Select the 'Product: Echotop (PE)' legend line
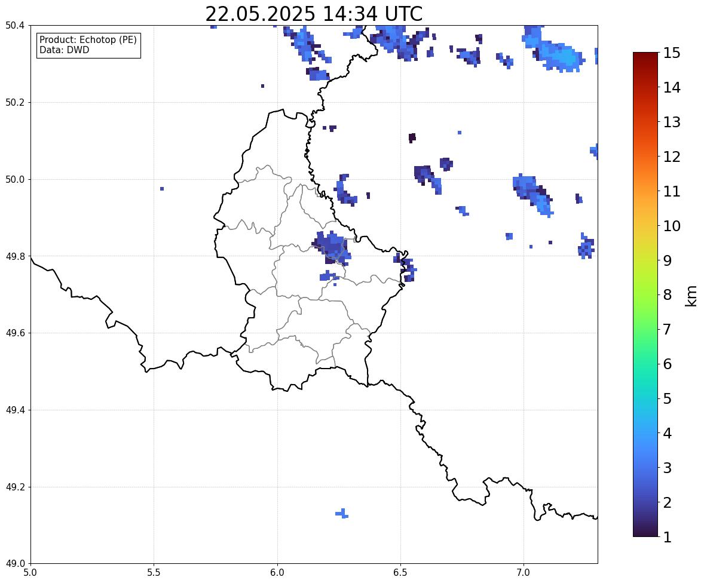This screenshot has width=704, height=583. click(x=88, y=40)
